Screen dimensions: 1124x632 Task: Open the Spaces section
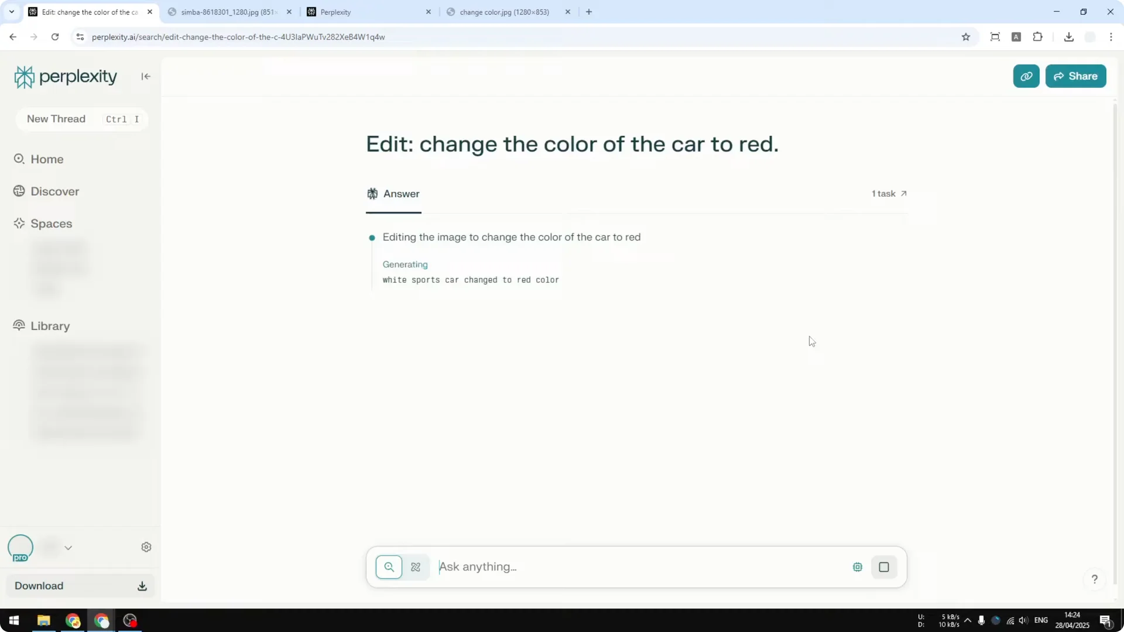[52, 223]
